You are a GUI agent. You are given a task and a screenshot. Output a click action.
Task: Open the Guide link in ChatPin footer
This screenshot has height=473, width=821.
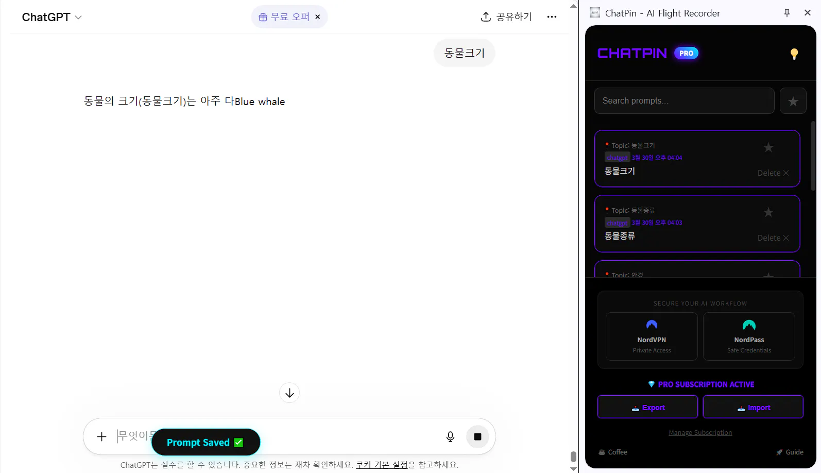pyautogui.click(x=790, y=452)
